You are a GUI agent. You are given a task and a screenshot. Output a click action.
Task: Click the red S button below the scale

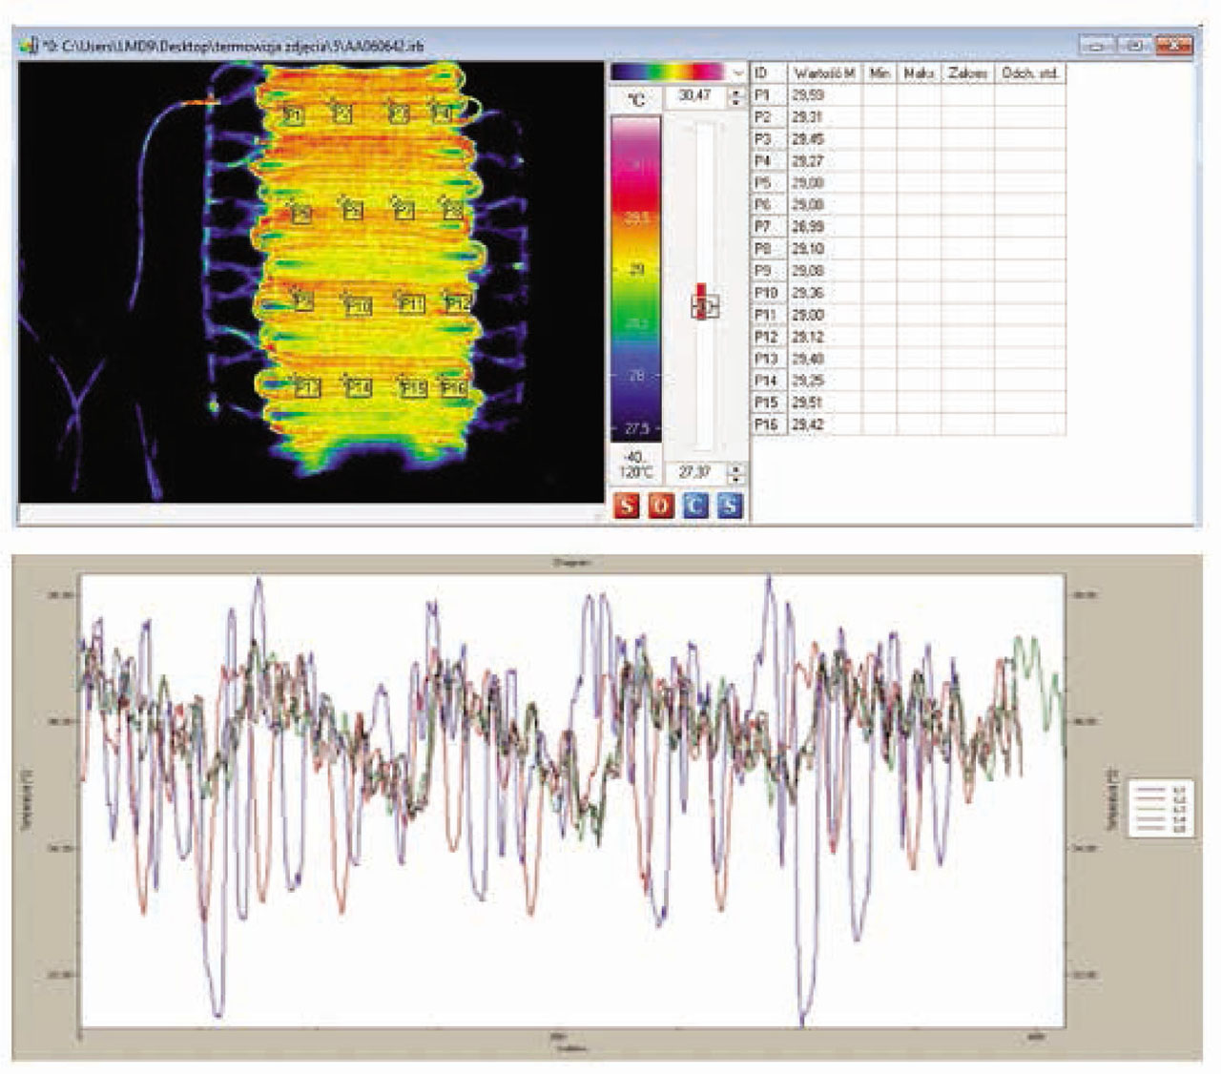click(x=627, y=505)
